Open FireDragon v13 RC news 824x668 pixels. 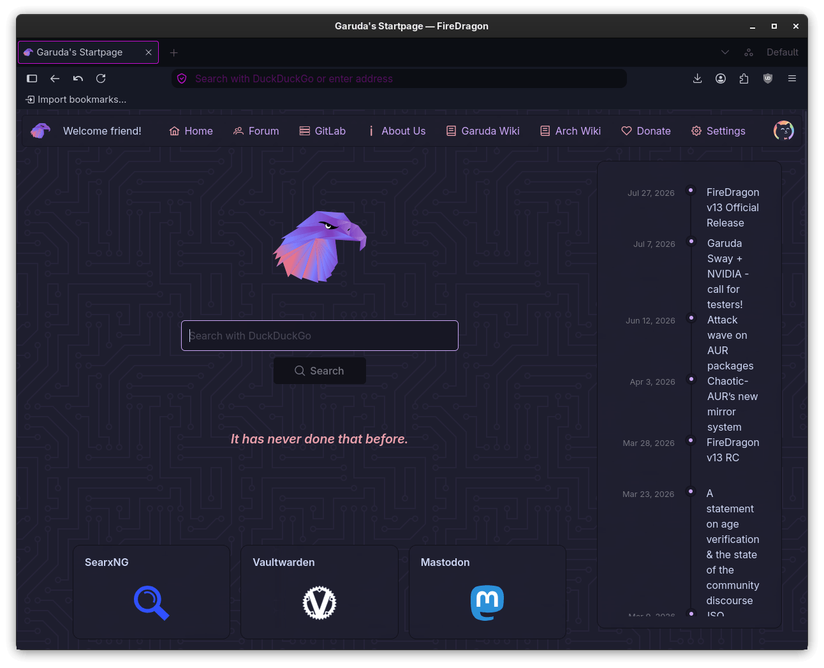coord(733,450)
